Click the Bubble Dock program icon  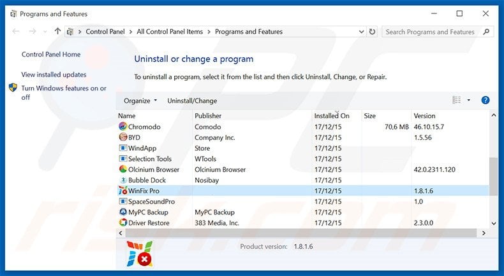(x=122, y=180)
